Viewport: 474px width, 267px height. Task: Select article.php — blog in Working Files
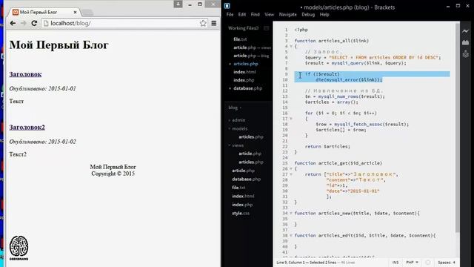251,56
